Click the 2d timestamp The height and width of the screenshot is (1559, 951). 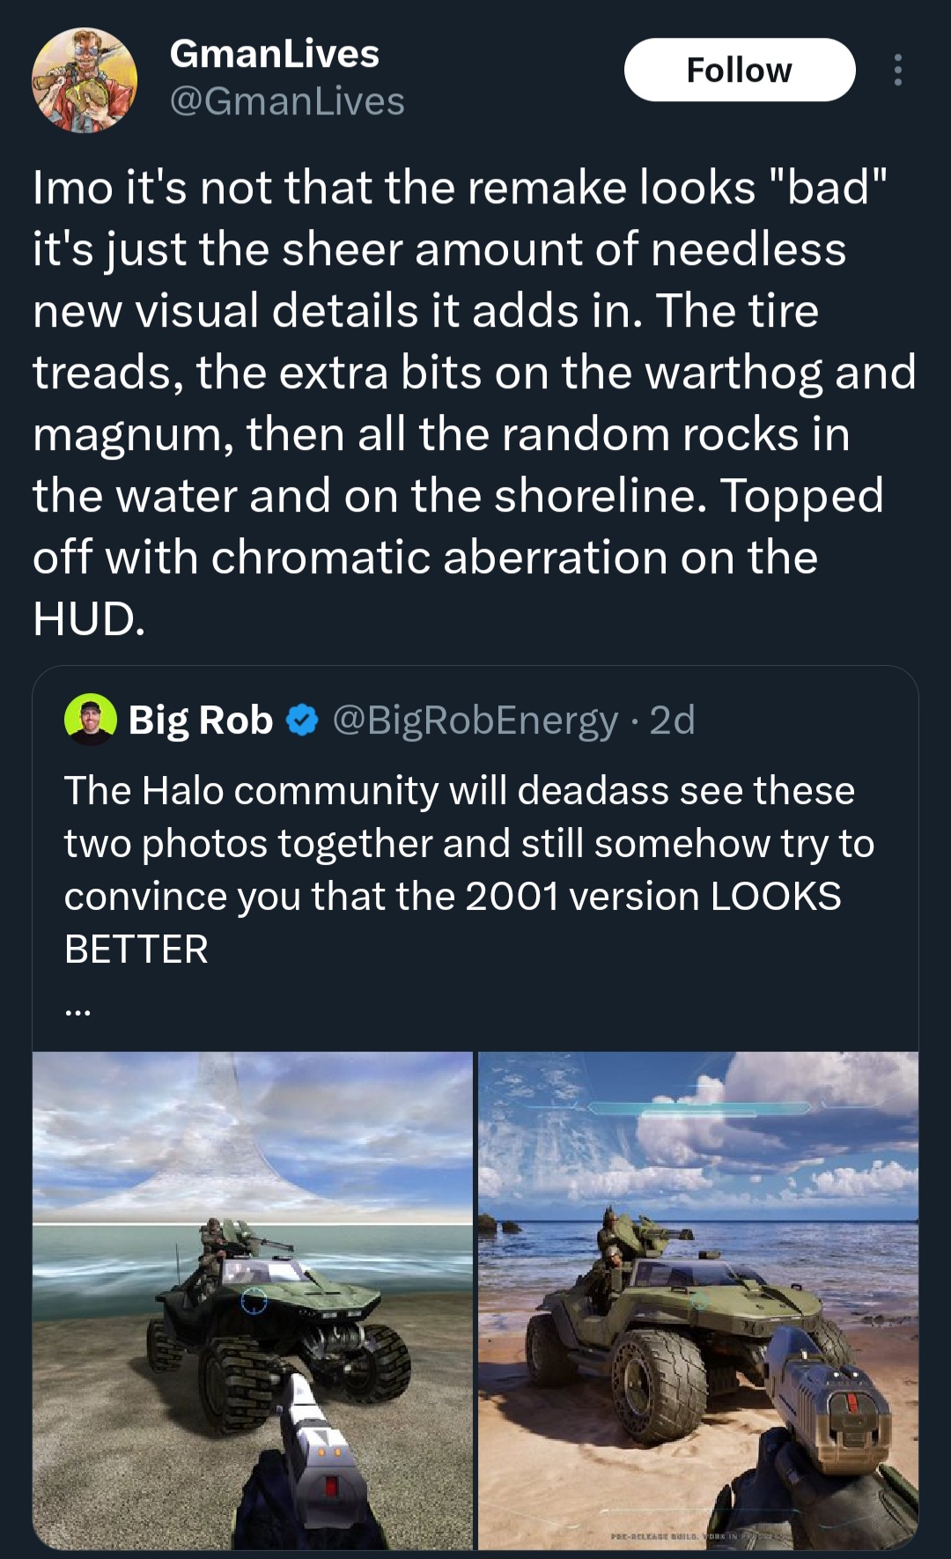(672, 720)
